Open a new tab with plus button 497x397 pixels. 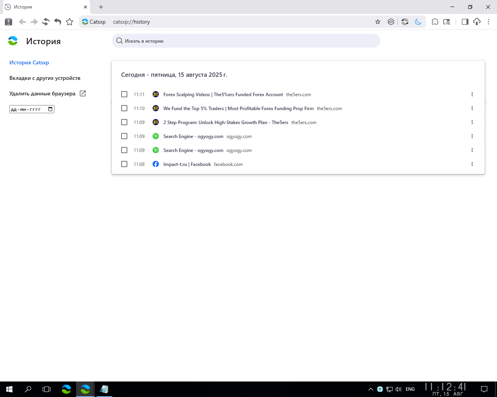coord(101,7)
